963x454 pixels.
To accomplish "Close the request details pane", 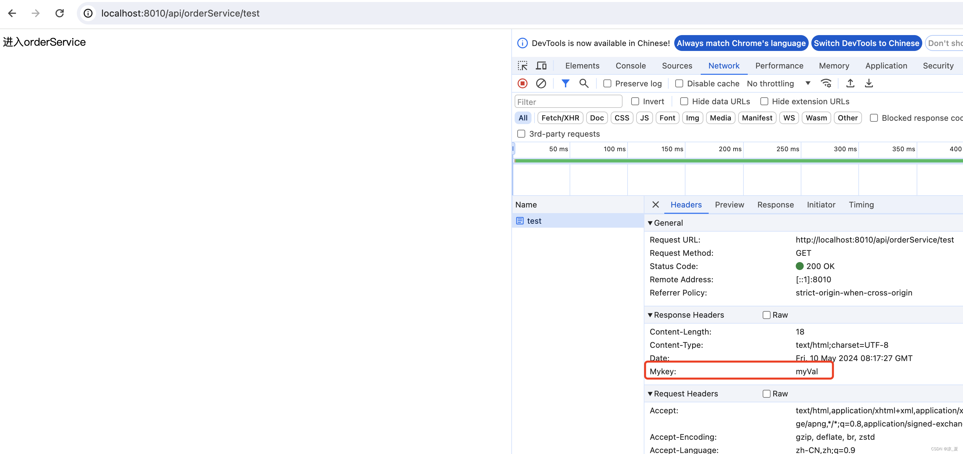I will [655, 204].
